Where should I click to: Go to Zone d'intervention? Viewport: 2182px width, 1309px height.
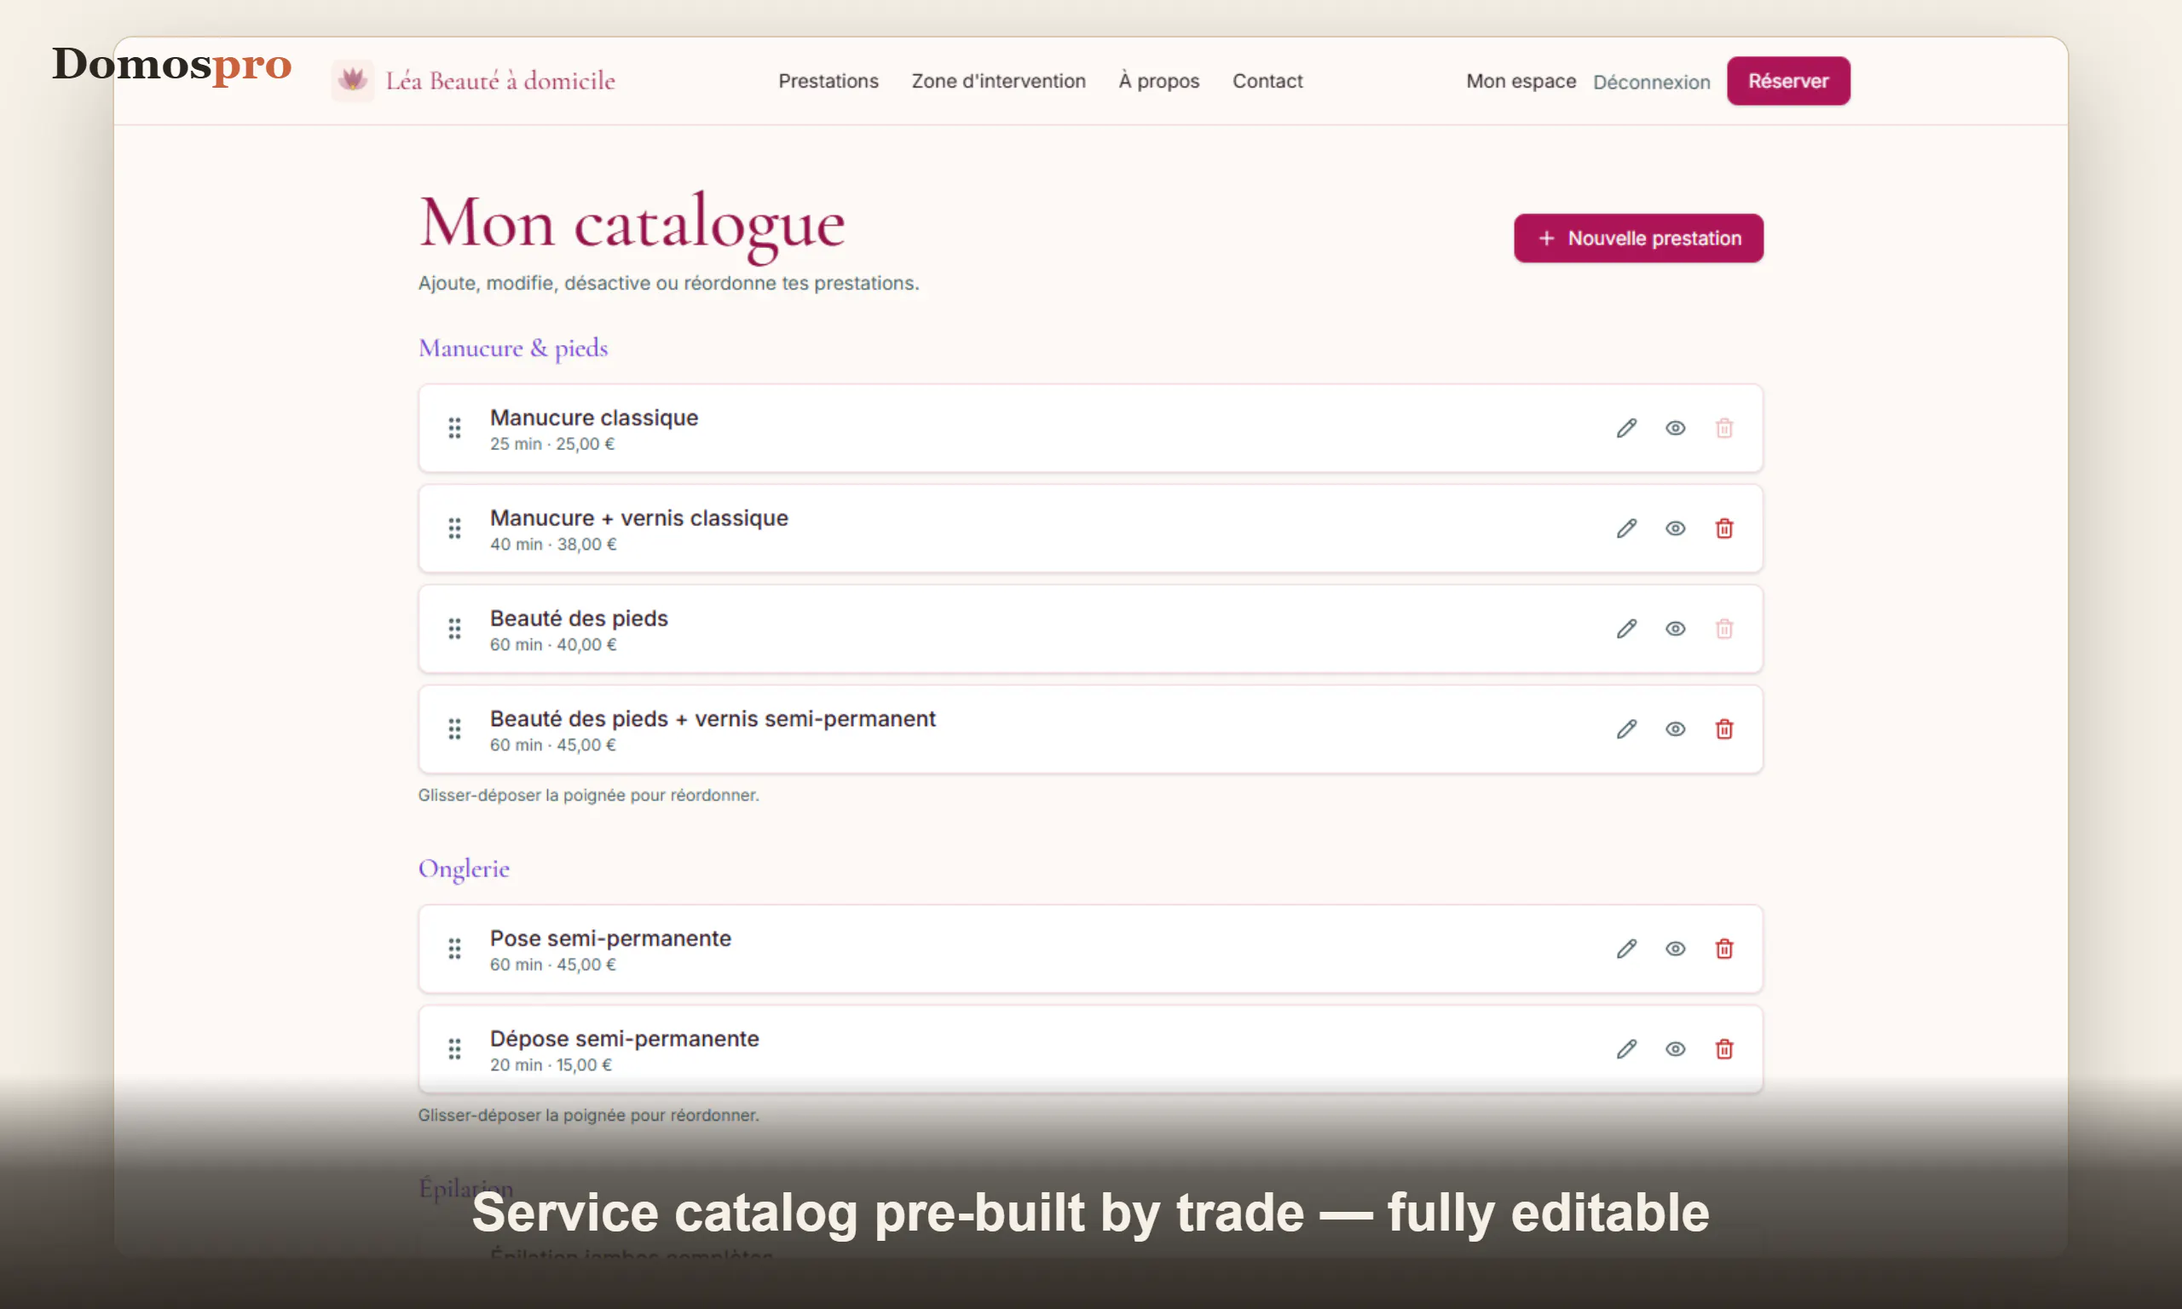click(x=998, y=81)
